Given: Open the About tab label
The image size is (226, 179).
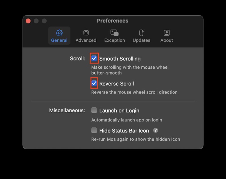Looking at the screenshot, I should [x=167, y=40].
